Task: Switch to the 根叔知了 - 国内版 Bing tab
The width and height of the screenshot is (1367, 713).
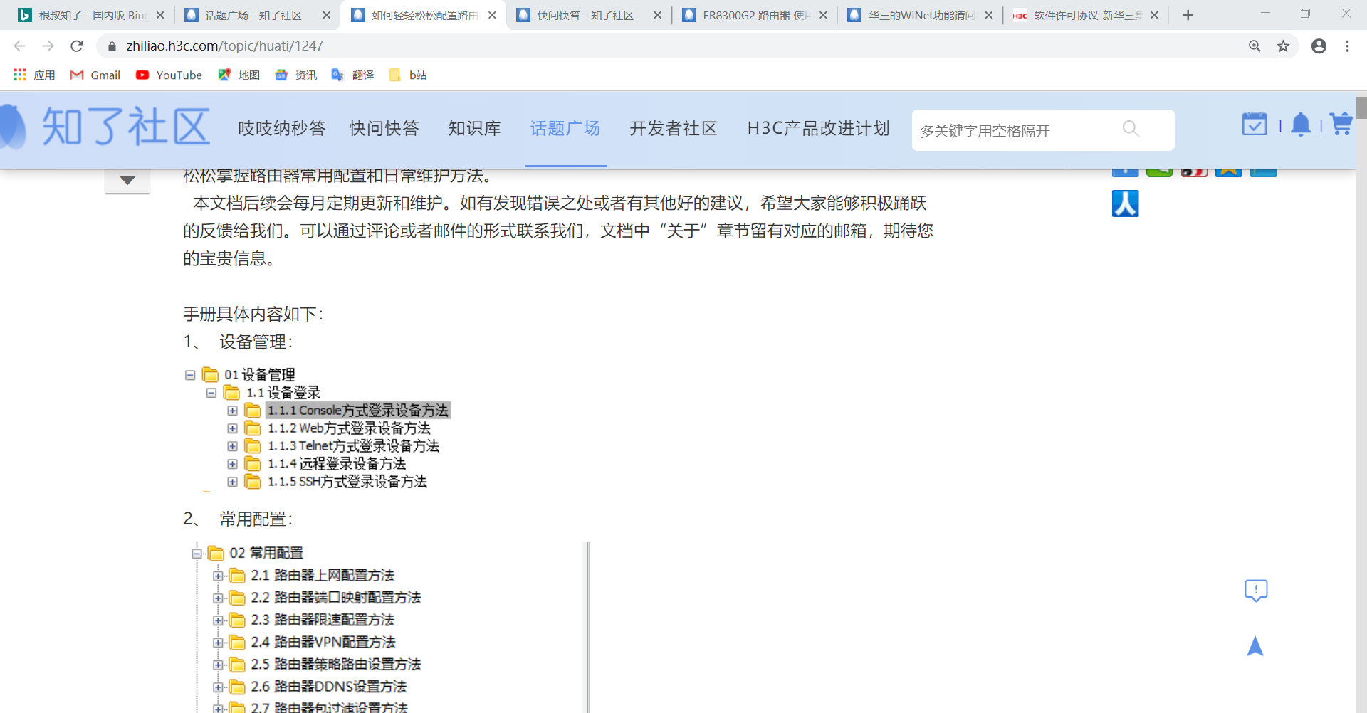Action: (91, 15)
